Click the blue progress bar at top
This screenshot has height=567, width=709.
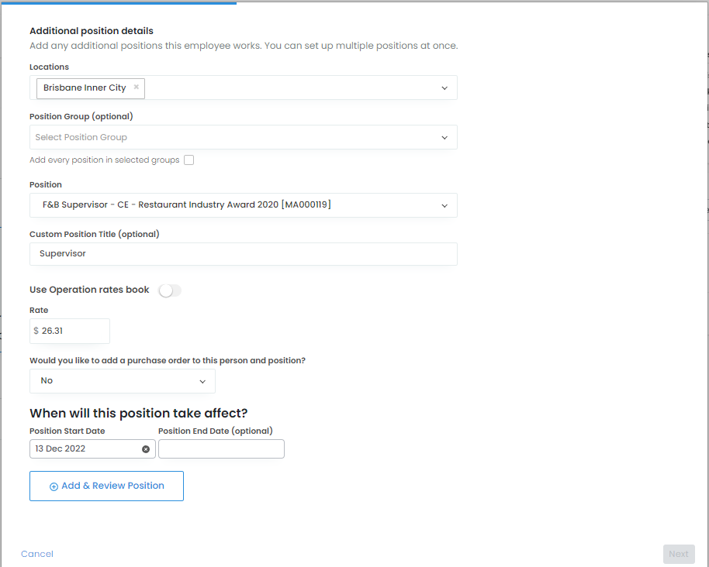(x=118, y=2)
